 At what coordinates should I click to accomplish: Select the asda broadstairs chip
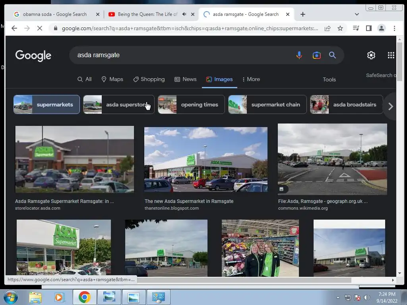click(x=347, y=104)
